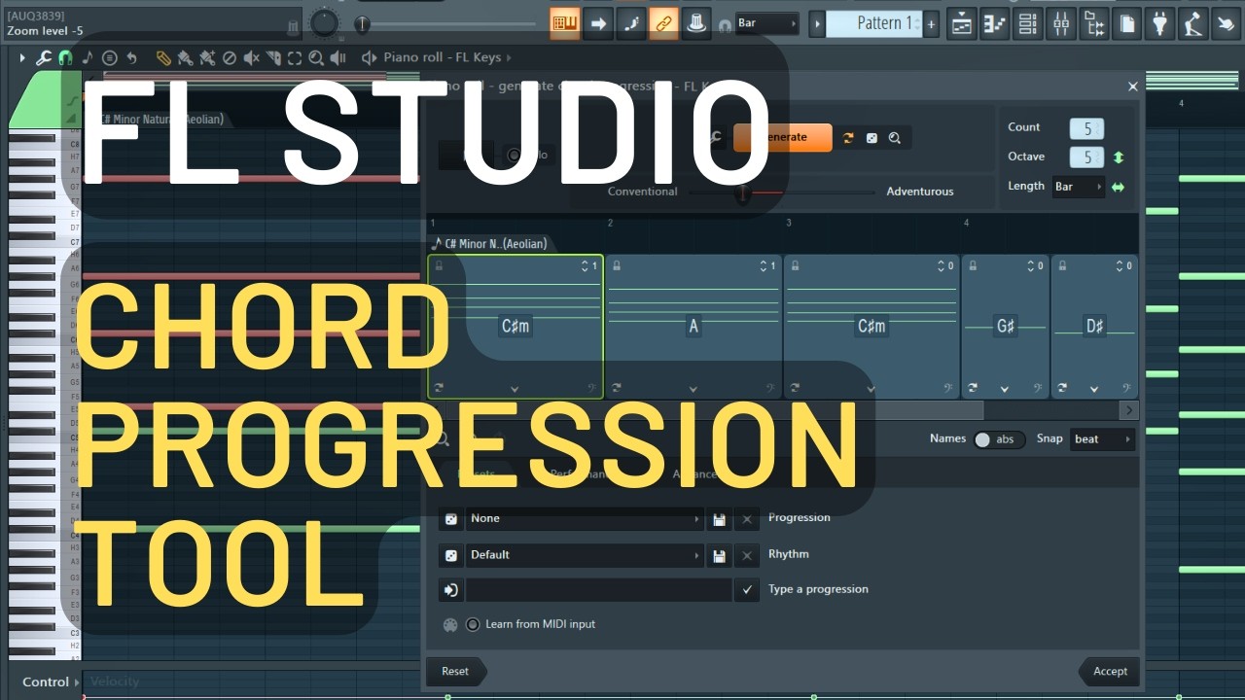The height and width of the screenshot is (700, 1245).
Task: Open the Progression None preset dropdown
Action: [584, 519]
